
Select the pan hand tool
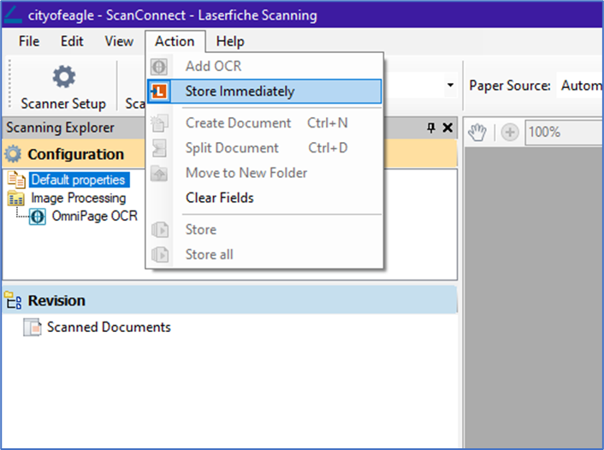click(477, 133)
